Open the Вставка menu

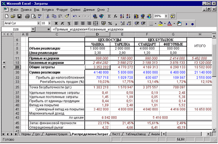pos(48,9)
